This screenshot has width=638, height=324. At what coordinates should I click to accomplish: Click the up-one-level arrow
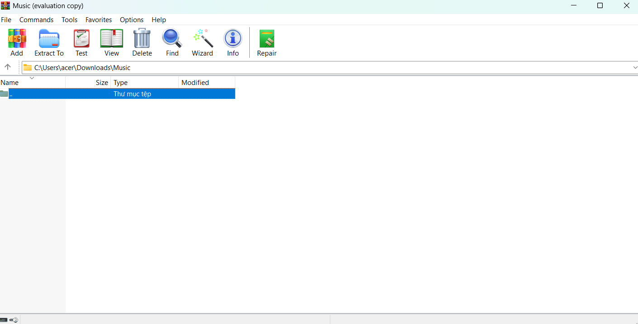tap(8, 67)
